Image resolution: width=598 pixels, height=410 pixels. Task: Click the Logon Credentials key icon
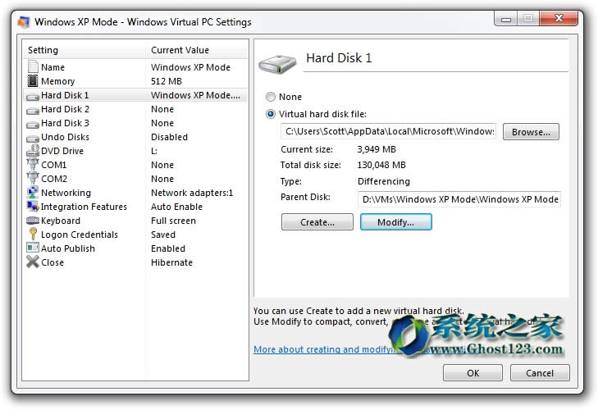pos(33,235)
